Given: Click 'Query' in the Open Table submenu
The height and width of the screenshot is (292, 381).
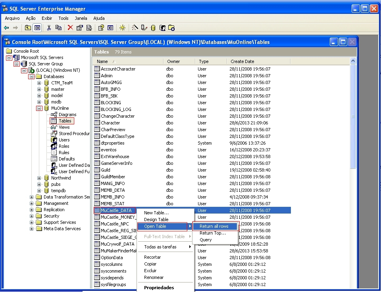Looking at the screenshot, I should pyautogui.click(x=206, y=240).
